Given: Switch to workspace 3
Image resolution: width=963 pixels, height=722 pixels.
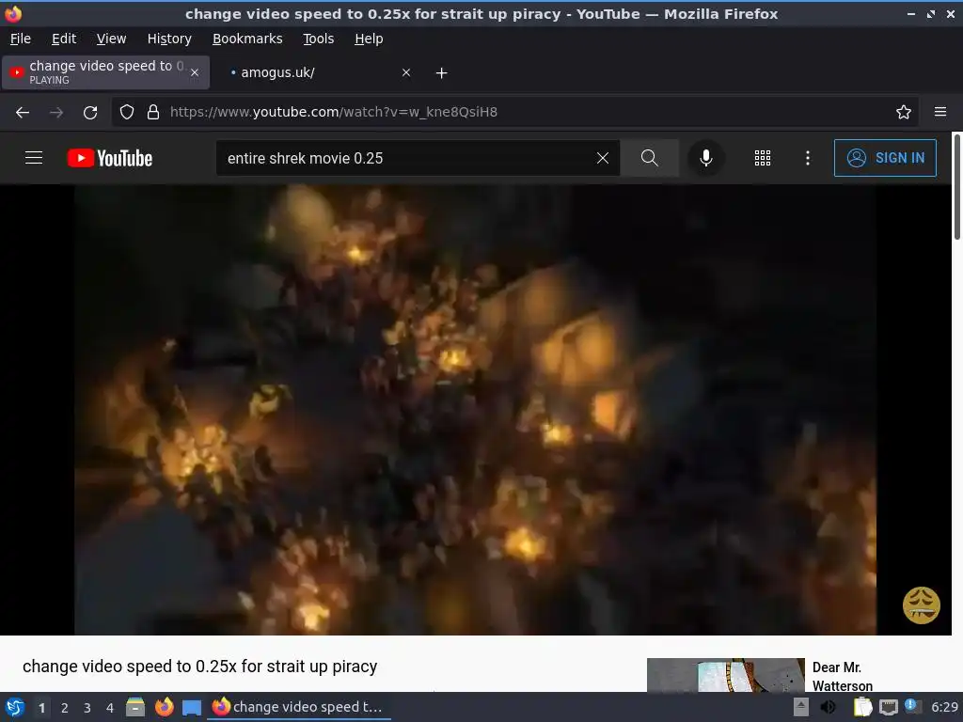Looking at the screenshot, I should [87, 707].
